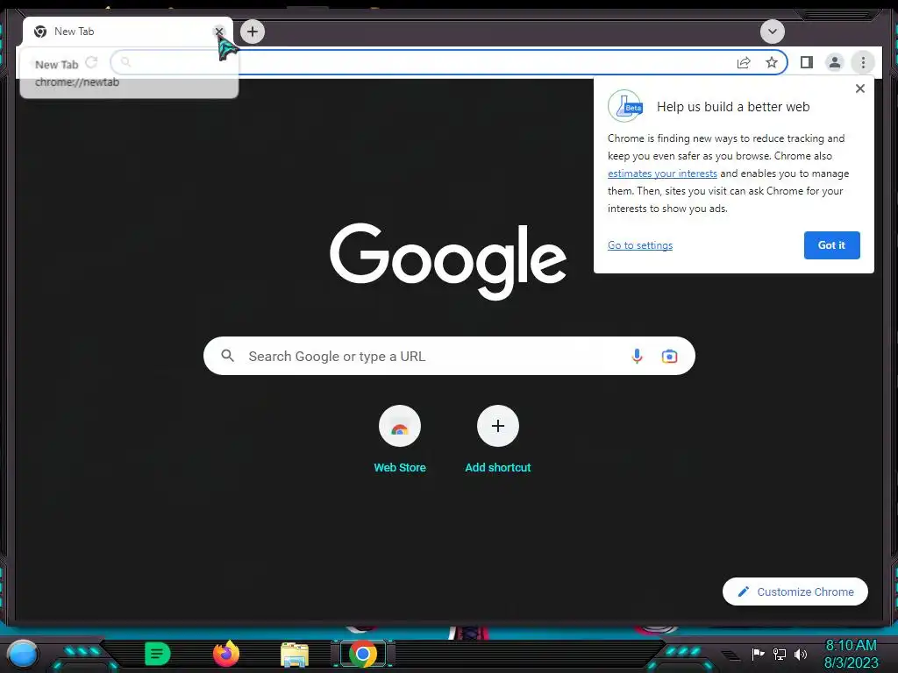Start voice search with microphone icon

[637, 356]
